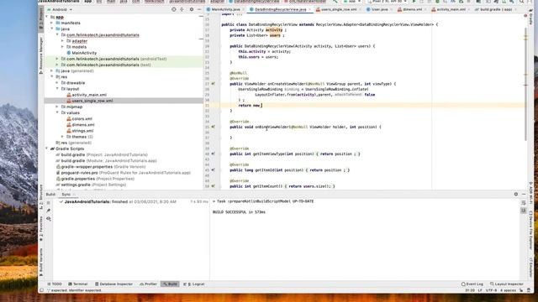Open the TODO tool window button
The height and width of the screenshot is (302, 538).
[x=54, y=284]
